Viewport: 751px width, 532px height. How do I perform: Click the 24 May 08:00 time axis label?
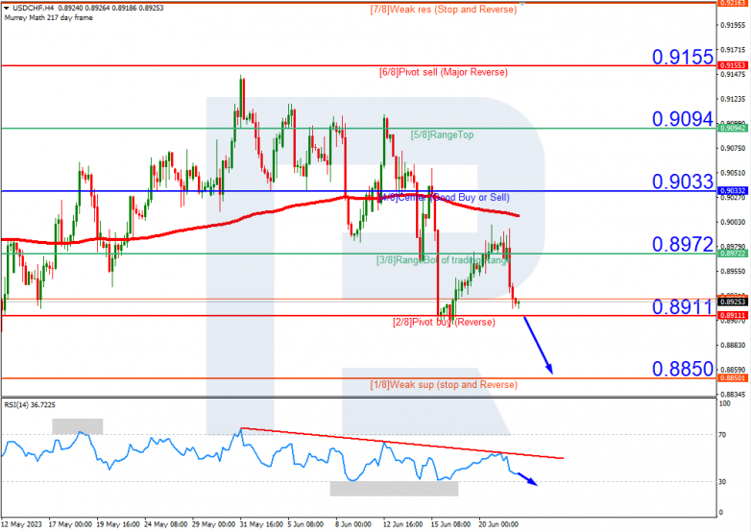pos(165,524)
